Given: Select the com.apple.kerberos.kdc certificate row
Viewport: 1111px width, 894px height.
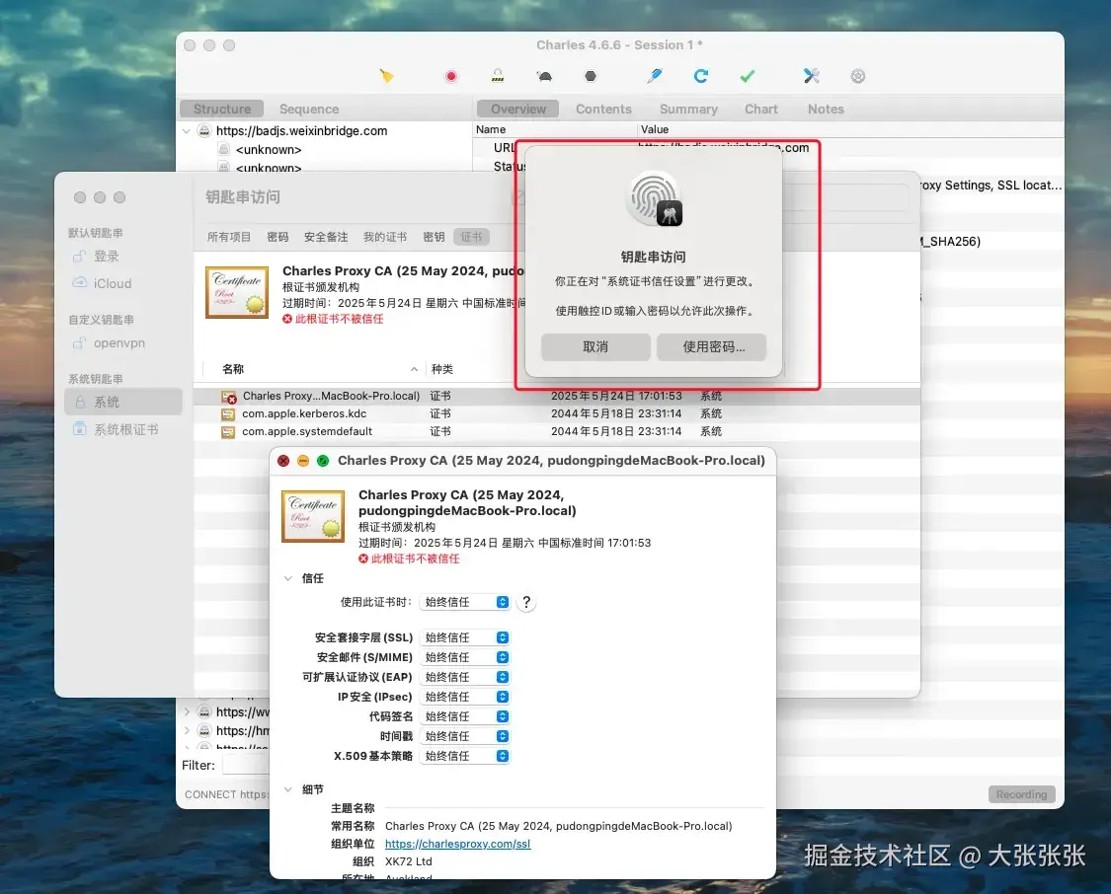Looking at the screenshot, I should click(557, 413).
